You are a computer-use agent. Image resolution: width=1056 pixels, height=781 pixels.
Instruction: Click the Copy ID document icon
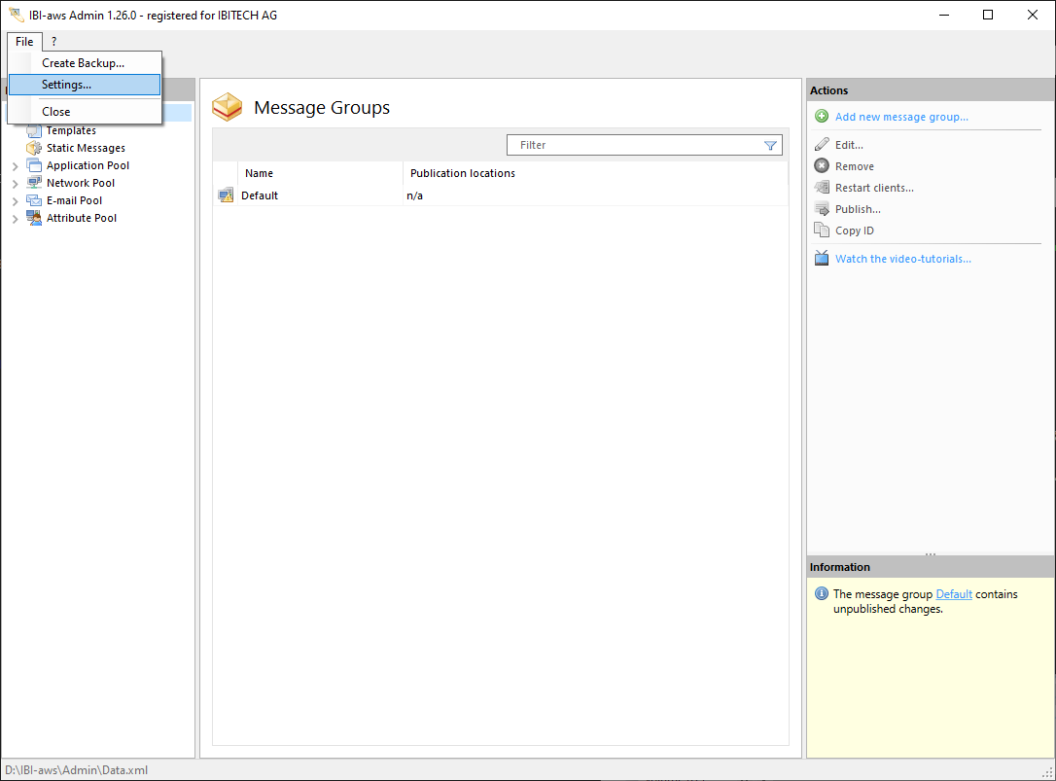[x=822, y=231]
